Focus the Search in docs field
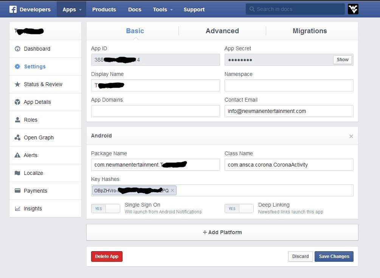This screenshot has width=380, height=278. tap(295, 9)
